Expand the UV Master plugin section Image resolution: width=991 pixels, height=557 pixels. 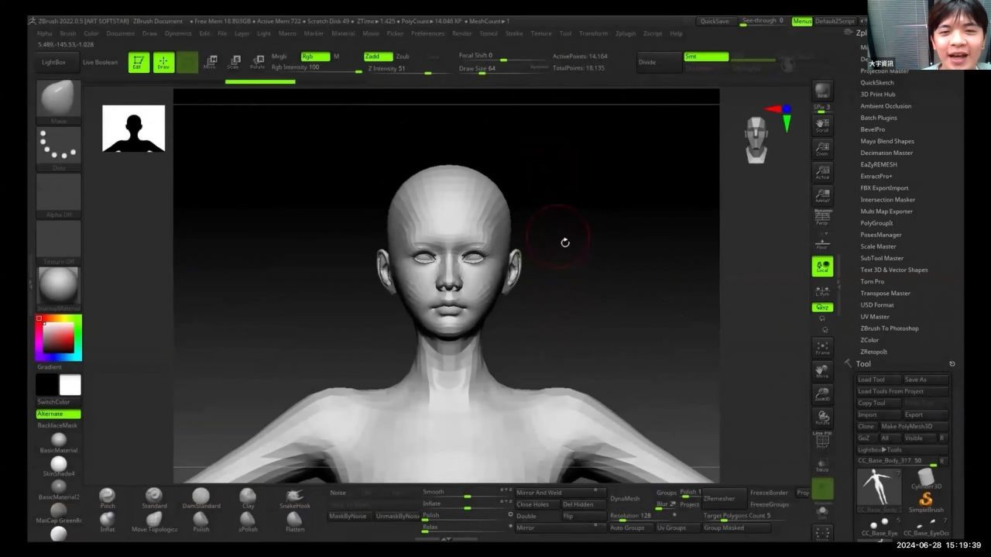pyautogui.click(x=875, y=317)
